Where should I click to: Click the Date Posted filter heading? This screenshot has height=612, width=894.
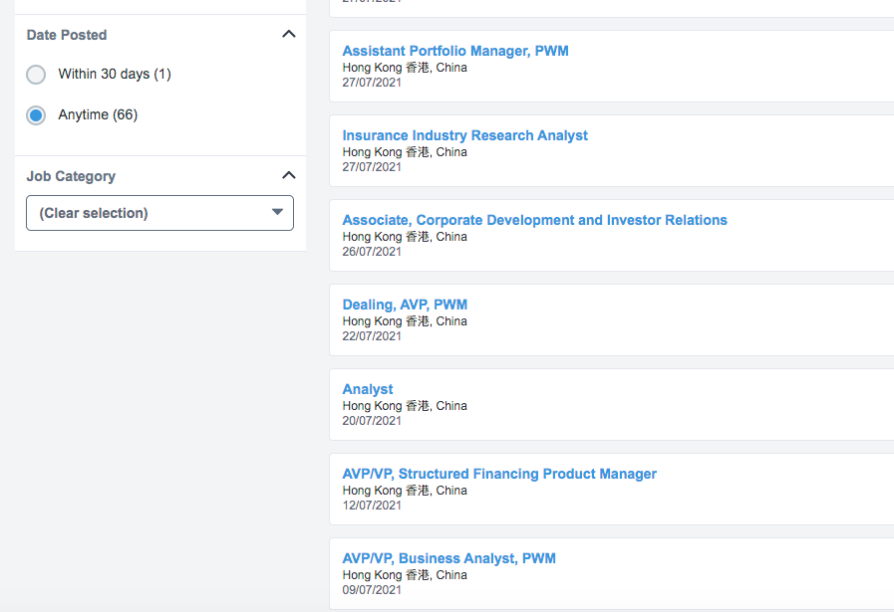pos(67,35)
